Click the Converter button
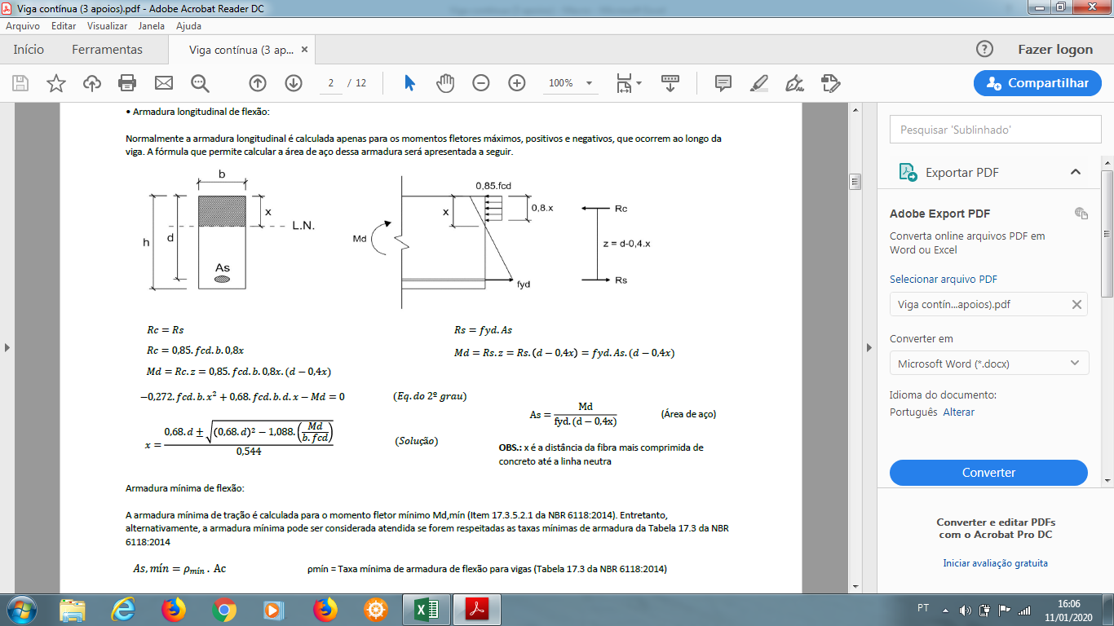 pyautogui.click(x=988, y=473)
